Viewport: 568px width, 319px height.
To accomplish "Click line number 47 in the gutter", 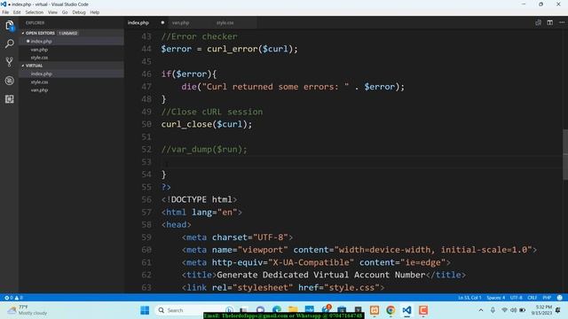I will 146,87.
